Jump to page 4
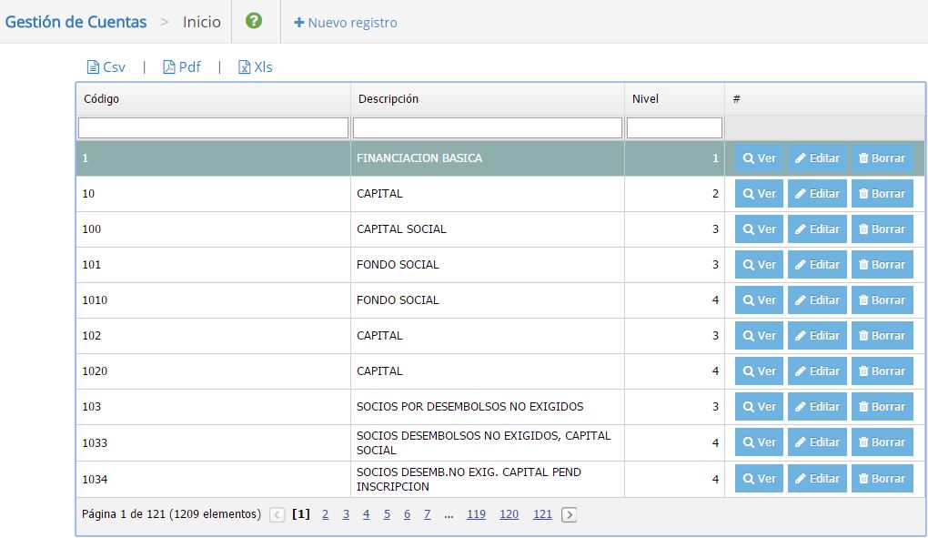Screen dimensions: 928x538 pyautogui.click(x=367, y=514)
